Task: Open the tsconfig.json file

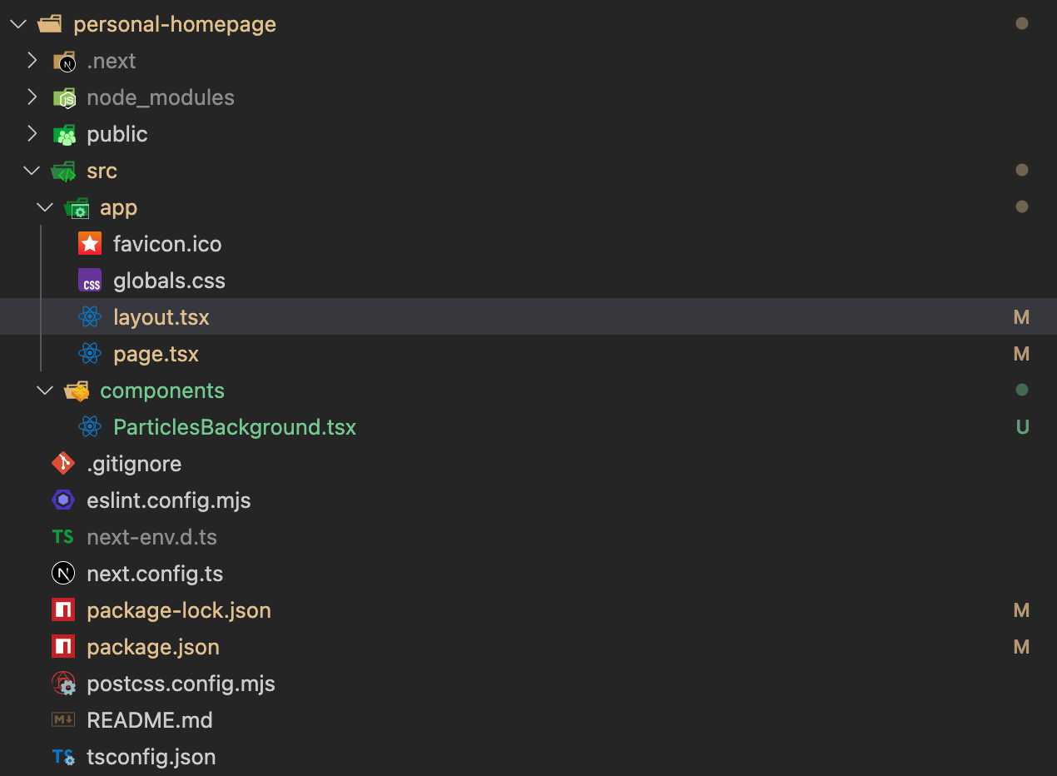Action: pos(151,757)
